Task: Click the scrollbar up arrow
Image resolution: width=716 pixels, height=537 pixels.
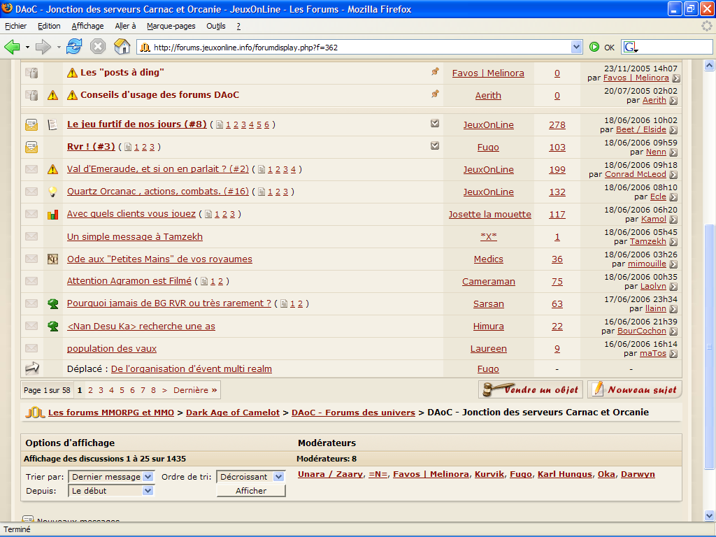Action: (709, 66)
